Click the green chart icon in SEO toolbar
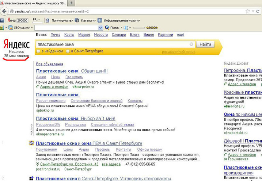This screenshot has height=181, width=262. click(2, 27)
